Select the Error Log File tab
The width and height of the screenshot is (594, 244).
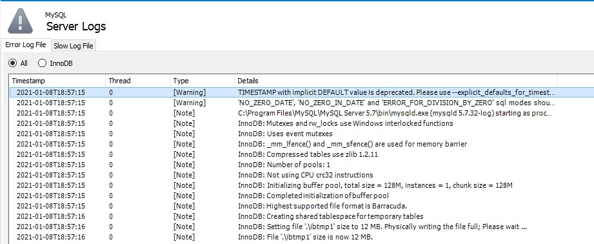point(26,45)
